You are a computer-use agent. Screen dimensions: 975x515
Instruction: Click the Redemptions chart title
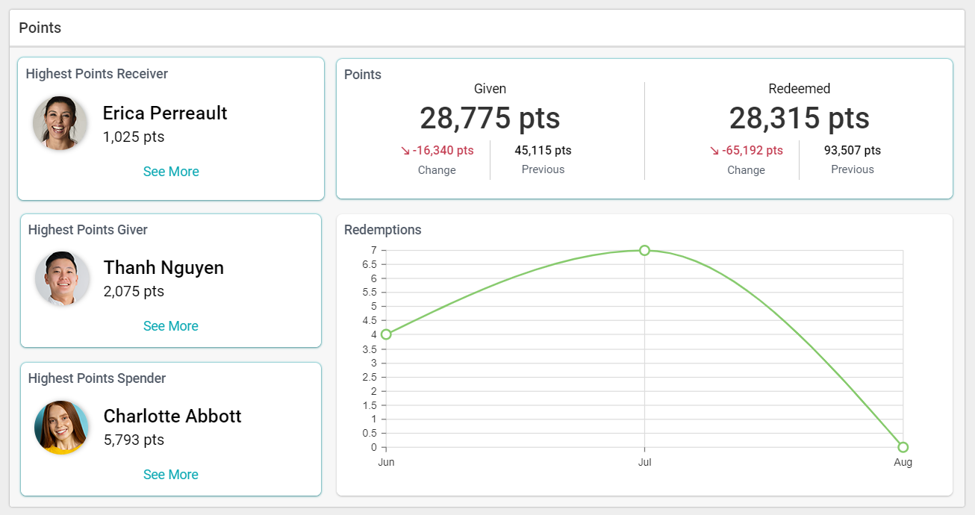coord(382,230)
